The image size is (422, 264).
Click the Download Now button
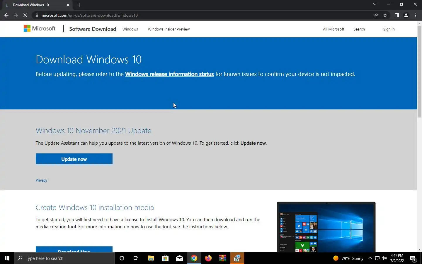point(74,250)
